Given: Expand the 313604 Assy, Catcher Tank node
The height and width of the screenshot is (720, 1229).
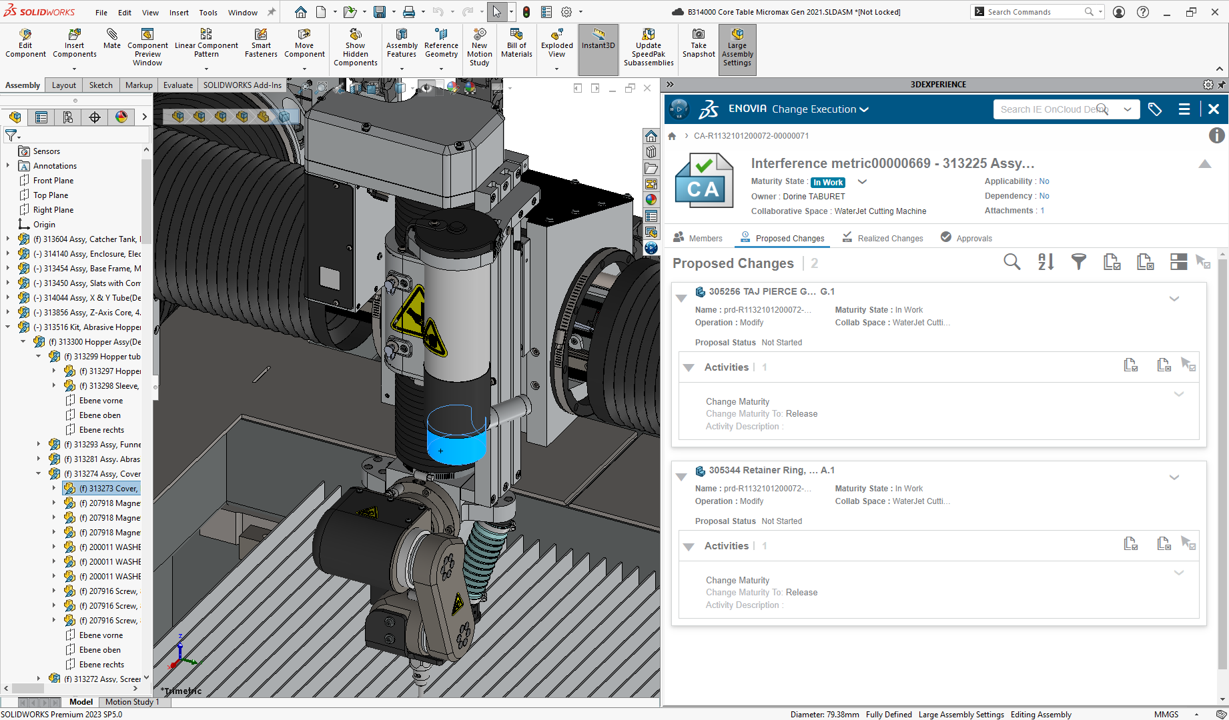Looking at the screenshot, I should tap(8, 239).
